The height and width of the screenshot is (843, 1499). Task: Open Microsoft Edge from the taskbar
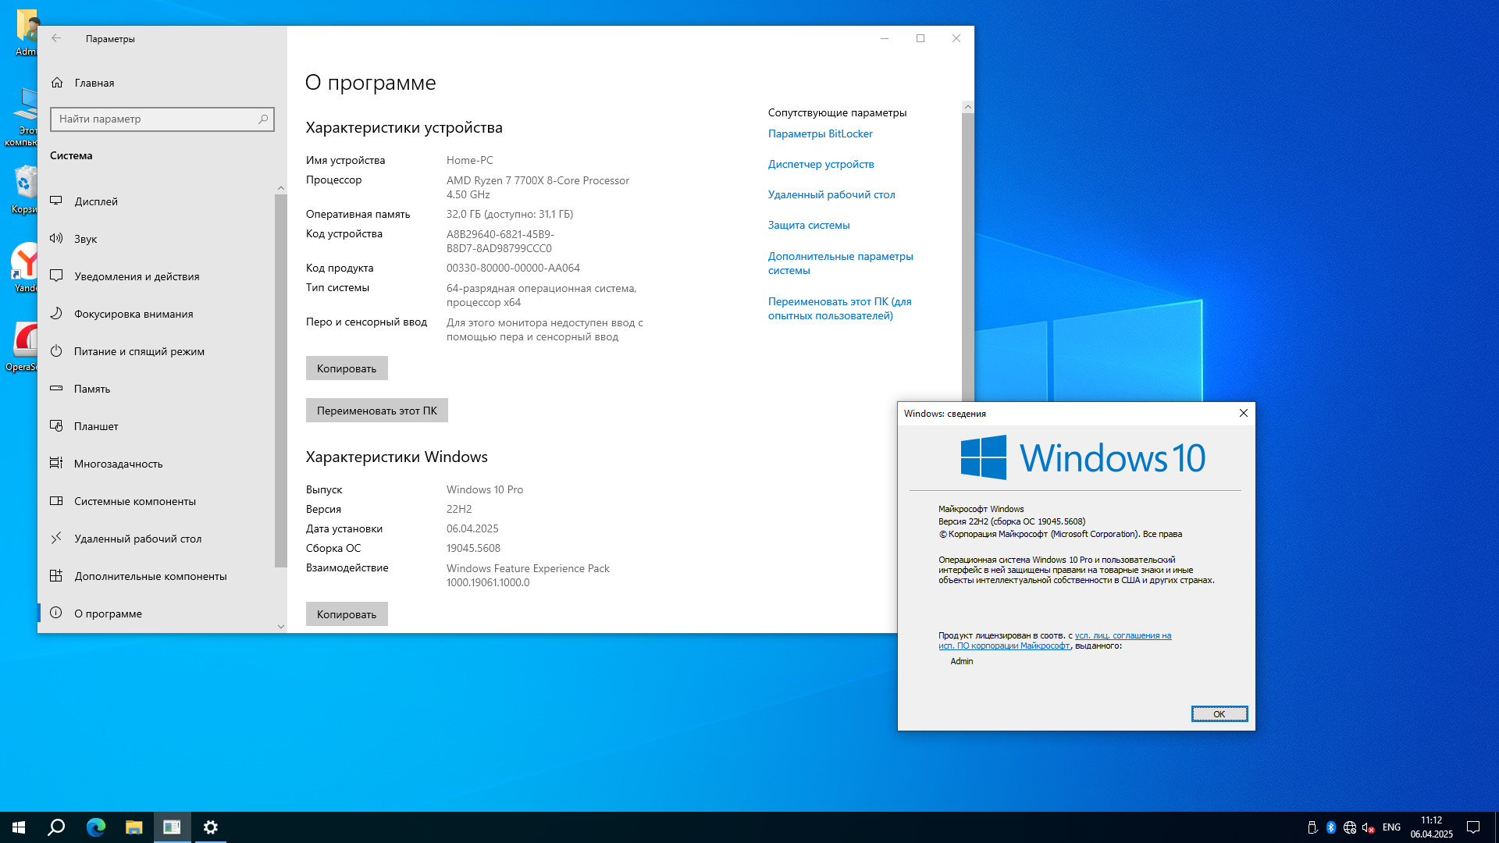point(95,827)
